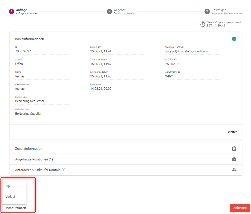Choose Verlauf from the options menu
The width and height of the screenshot is (251, 214).
(10, 197)
